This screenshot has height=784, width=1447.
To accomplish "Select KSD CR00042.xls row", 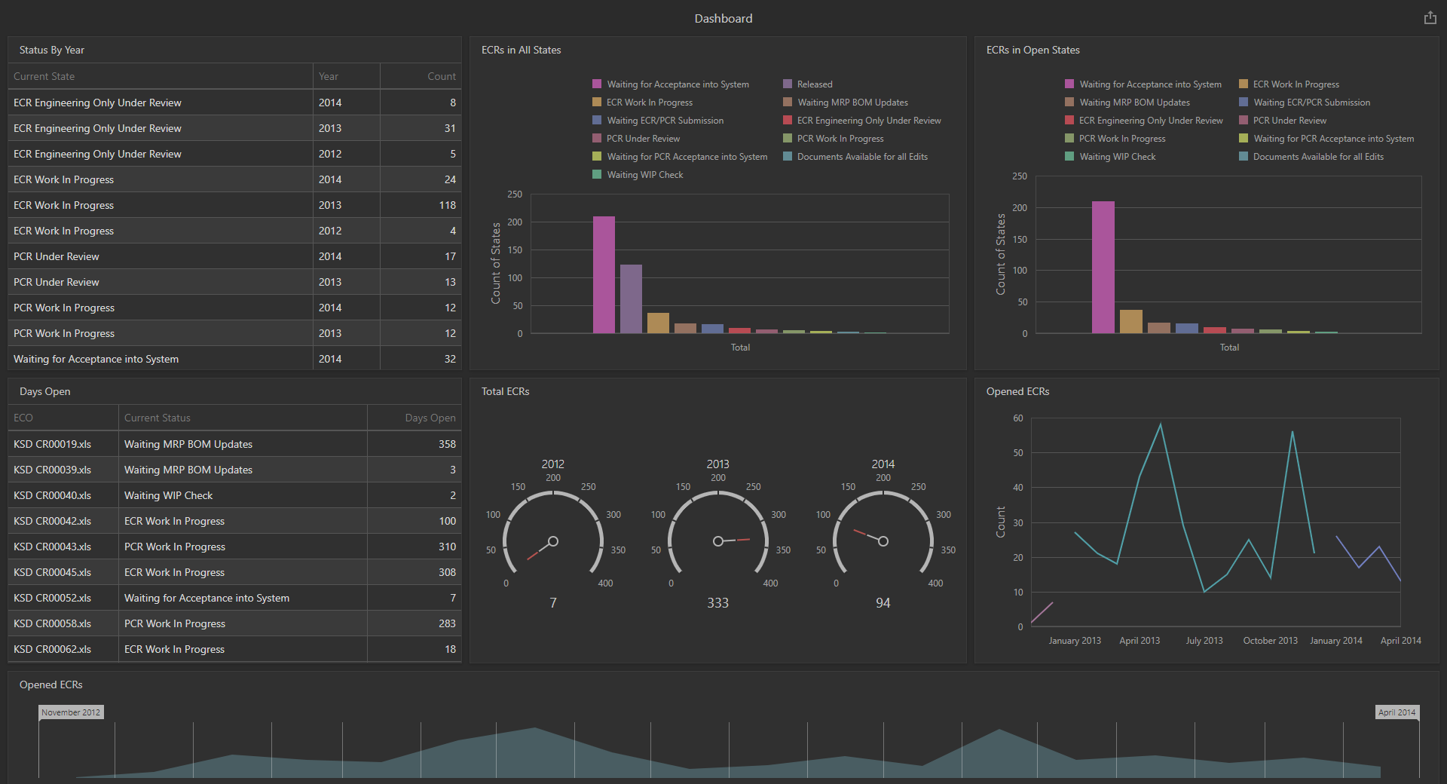I will (x=234, y=521).
